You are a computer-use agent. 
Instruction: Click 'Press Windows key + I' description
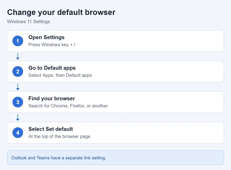coord(52,45)
